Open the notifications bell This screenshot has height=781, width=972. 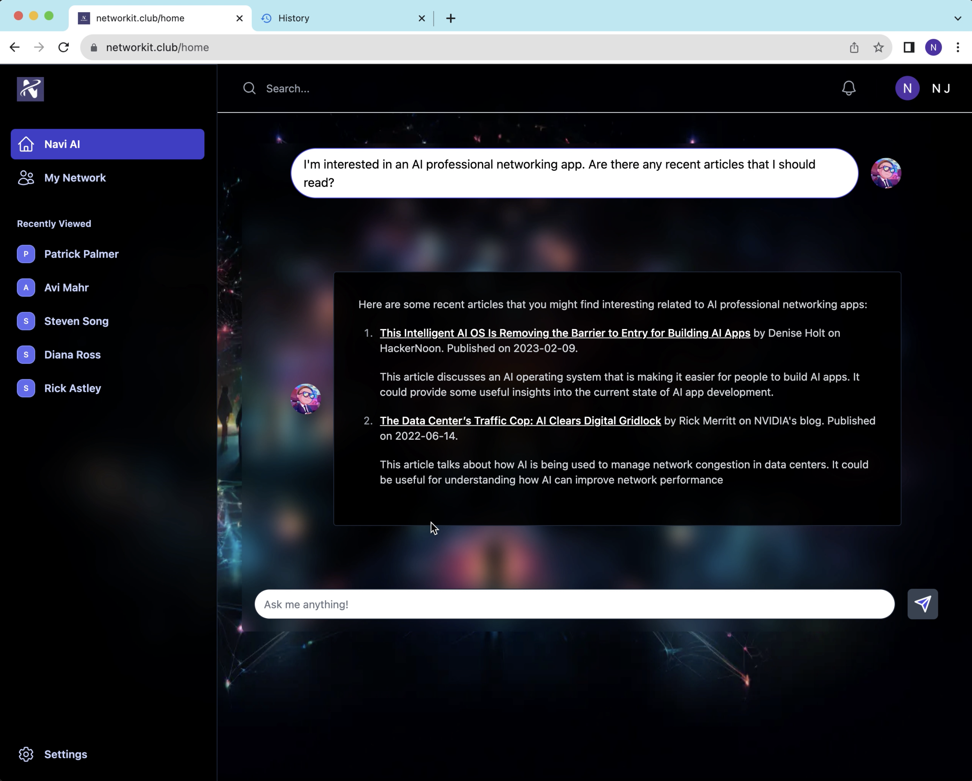[848, 88]
